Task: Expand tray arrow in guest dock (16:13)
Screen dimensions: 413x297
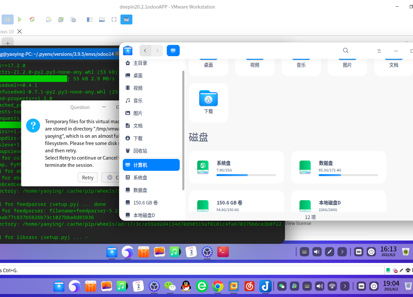Action: pos(342,252)
